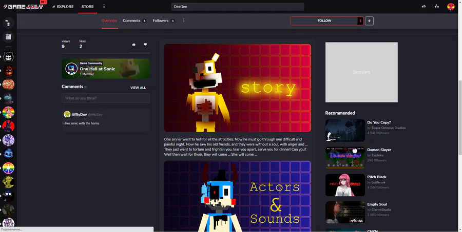
Task: Open the yellow animatronic community in sidebar
Action: pos(8,182)
